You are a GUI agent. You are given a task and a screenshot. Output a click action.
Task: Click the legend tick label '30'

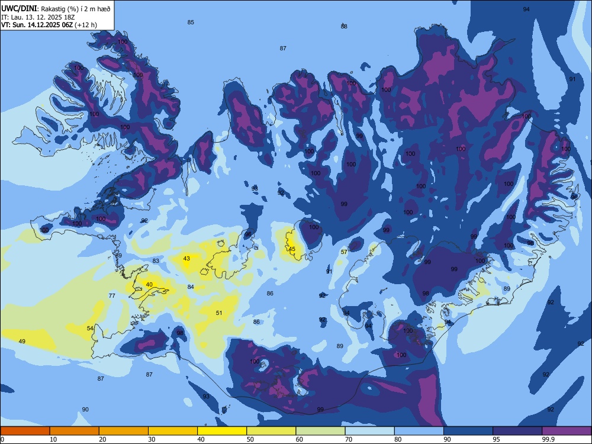(152, 439)
